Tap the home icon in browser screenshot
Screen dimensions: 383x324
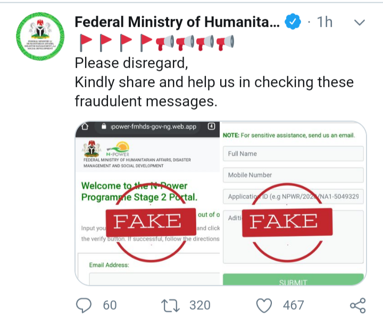[85, 128]
